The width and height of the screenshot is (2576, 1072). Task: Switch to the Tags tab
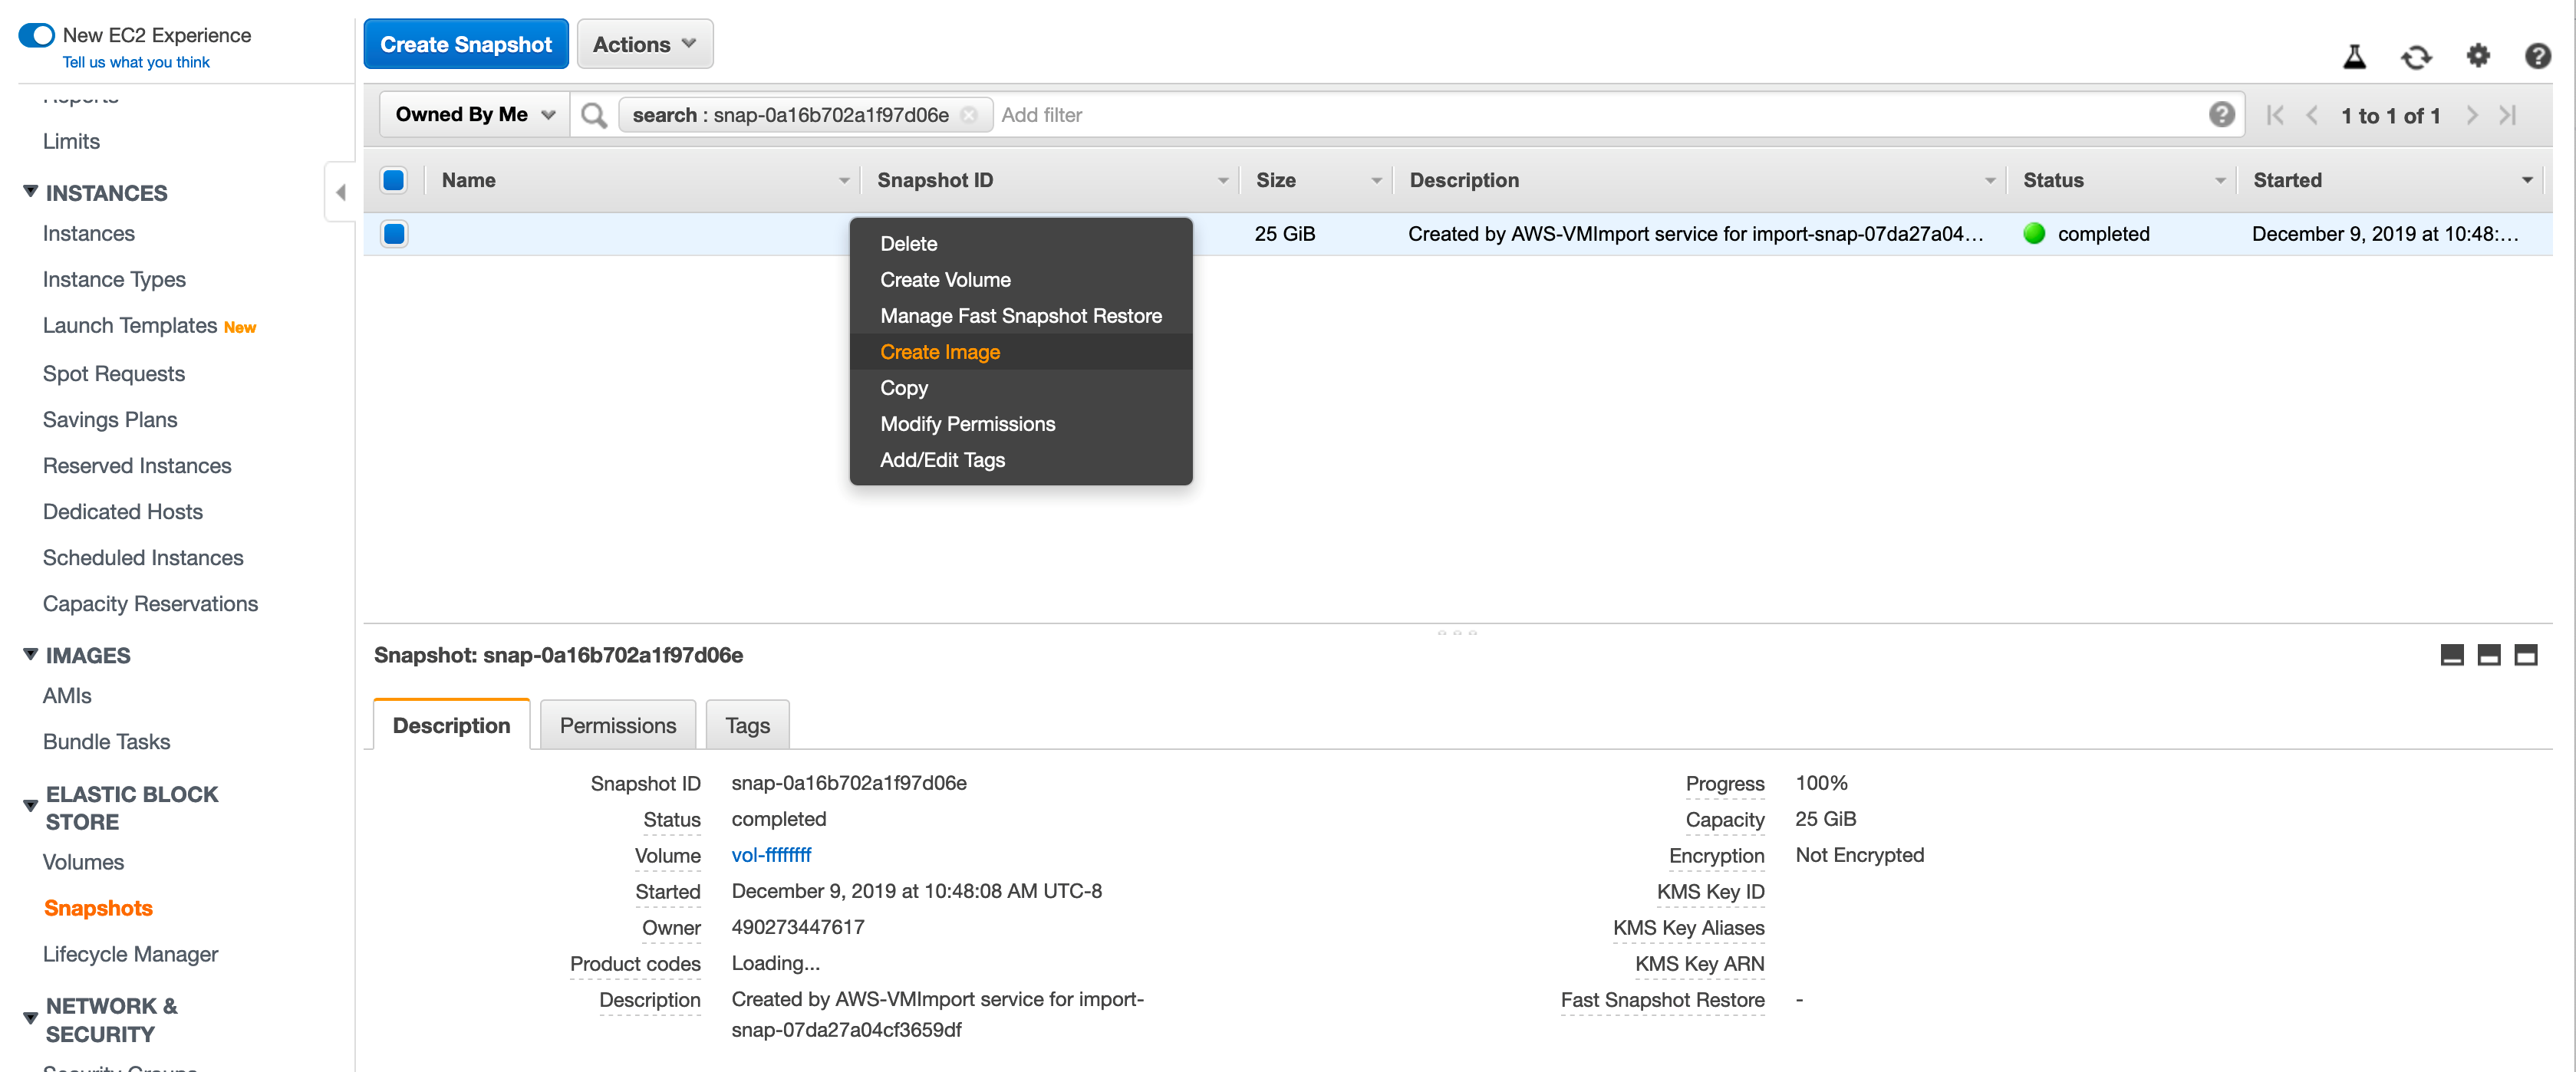[747, 725]
